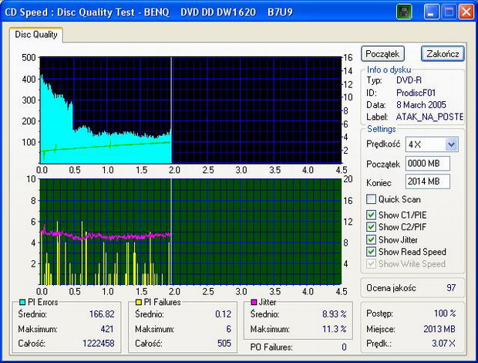The width and height of the screenshot is (478, 363).
Task: Click the magenta Jitter color swatch
Action: [x=254, y=302]
